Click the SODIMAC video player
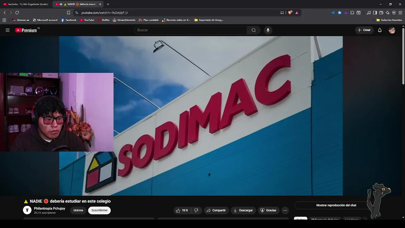The width and height of the screenshot is (405, 228). point(201,116)
